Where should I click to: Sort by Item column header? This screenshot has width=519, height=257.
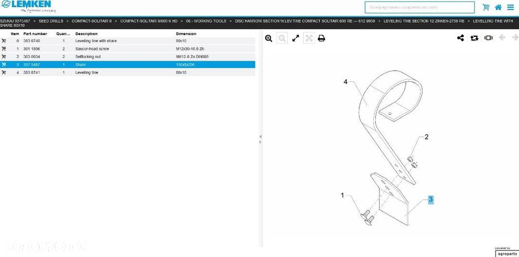15,34
